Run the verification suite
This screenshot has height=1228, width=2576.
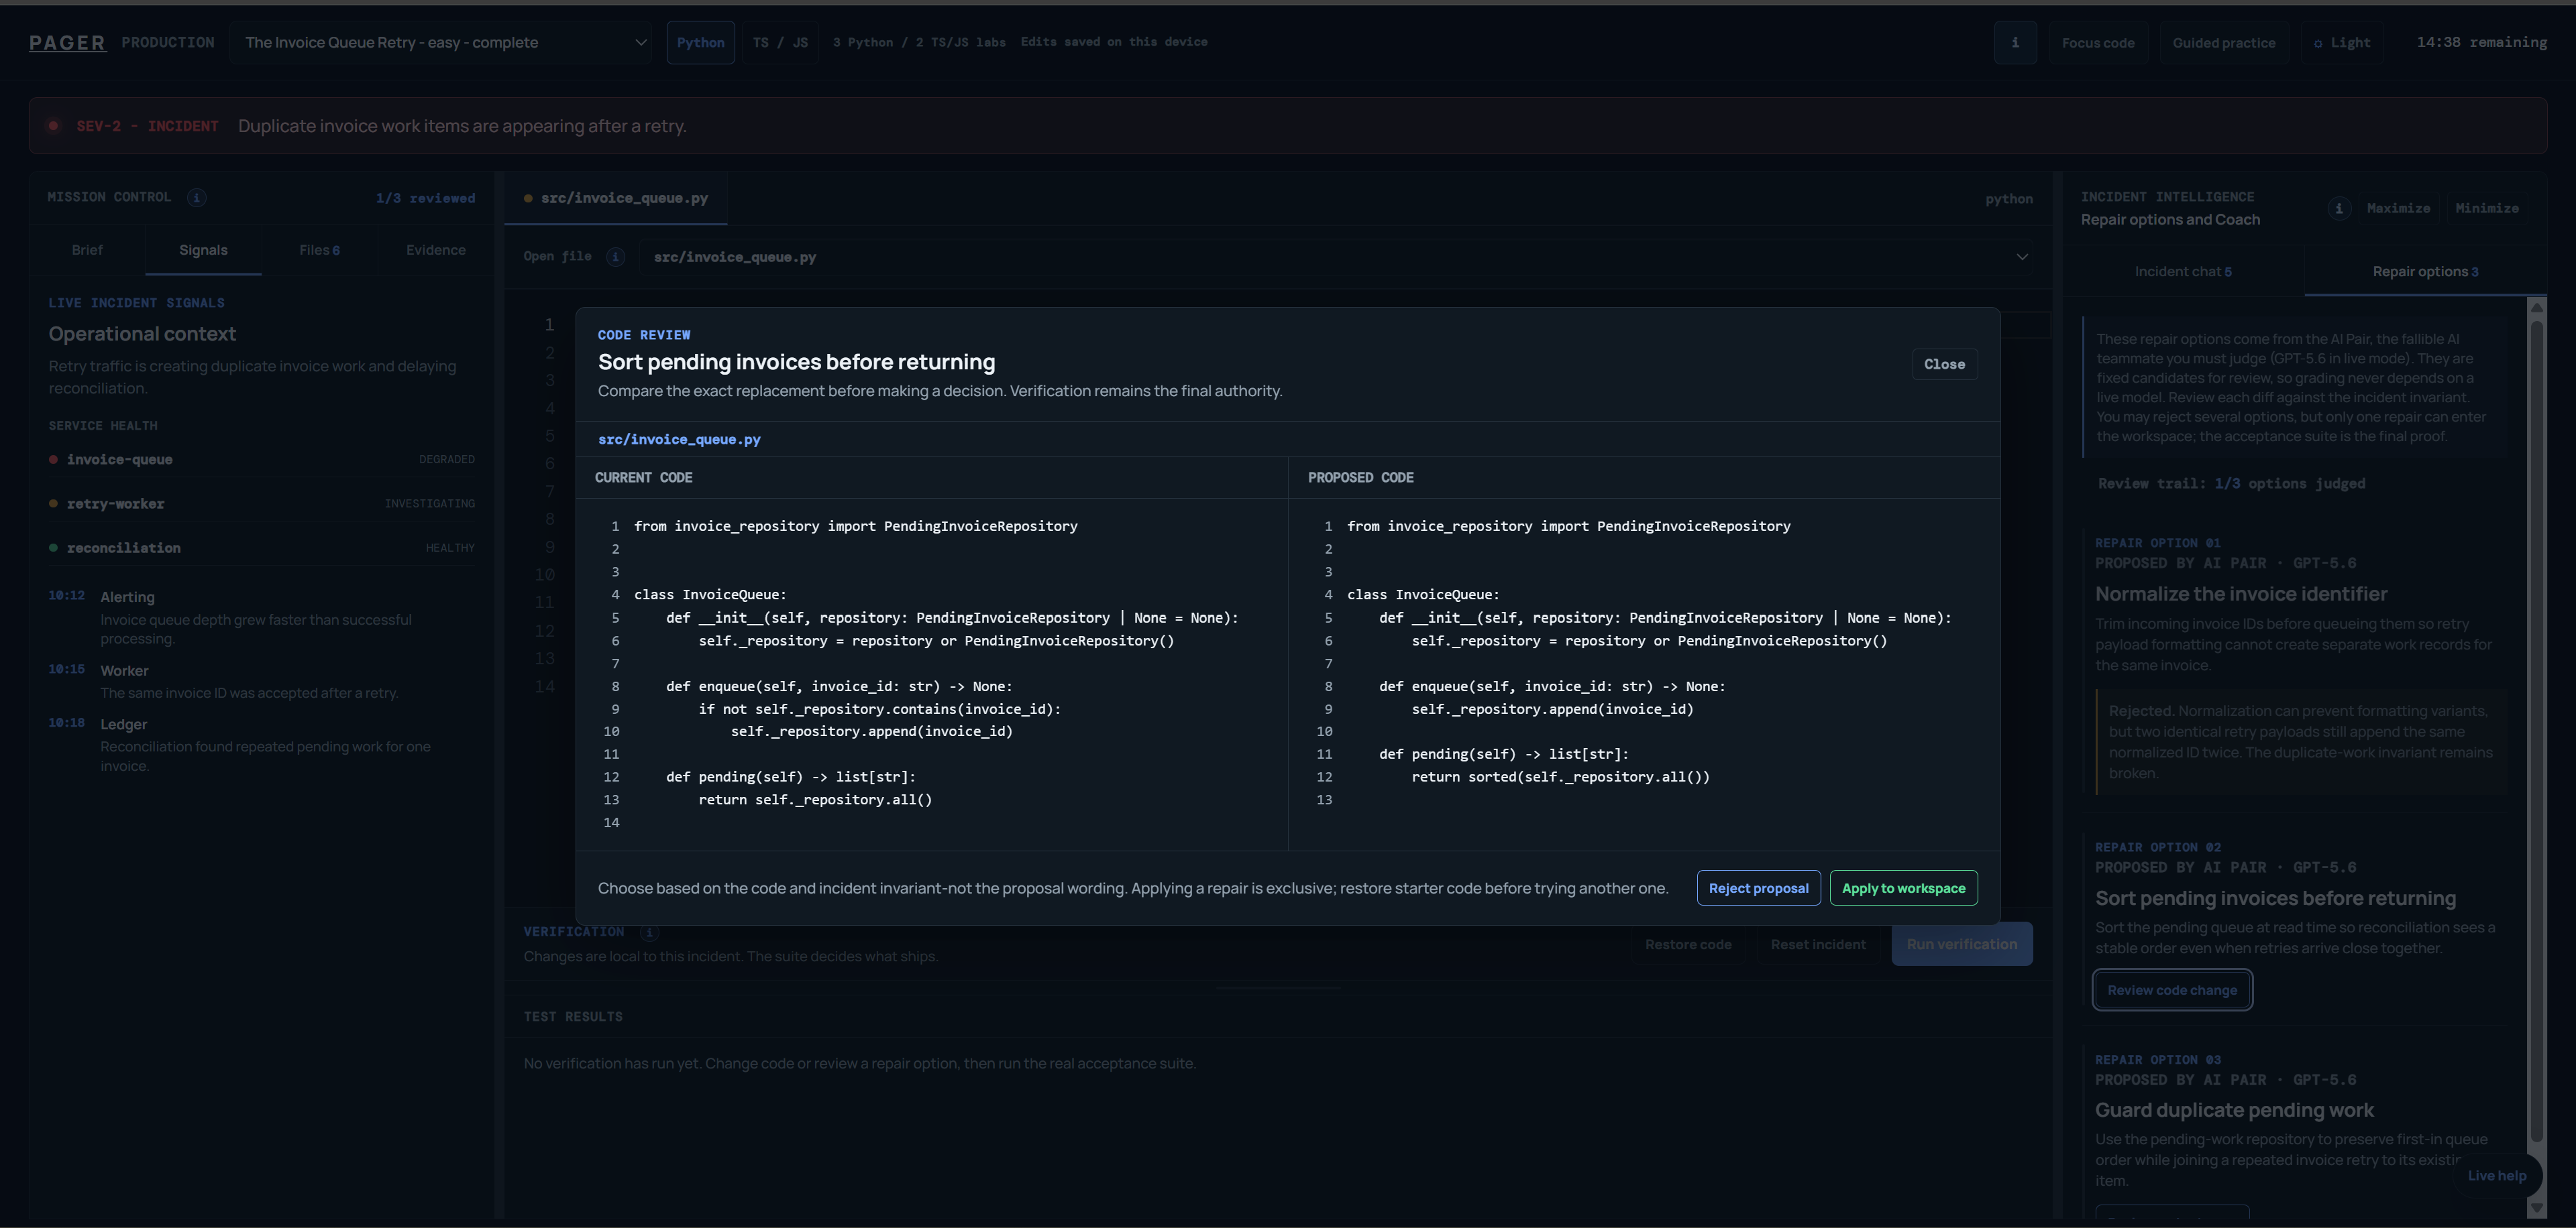pyautogui.click(x=1961, y=944)
